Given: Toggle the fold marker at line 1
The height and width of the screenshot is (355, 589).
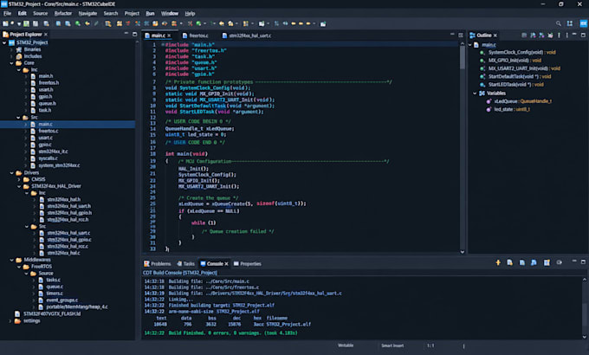Looking at the screenshot, I should coord(163,44).
